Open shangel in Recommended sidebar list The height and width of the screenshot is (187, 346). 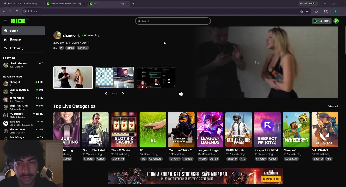point(23,83)
